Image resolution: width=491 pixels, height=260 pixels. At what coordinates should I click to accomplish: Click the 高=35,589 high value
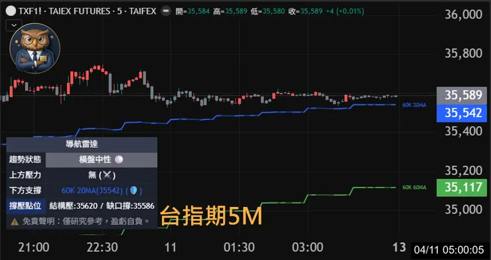[230, 11]
